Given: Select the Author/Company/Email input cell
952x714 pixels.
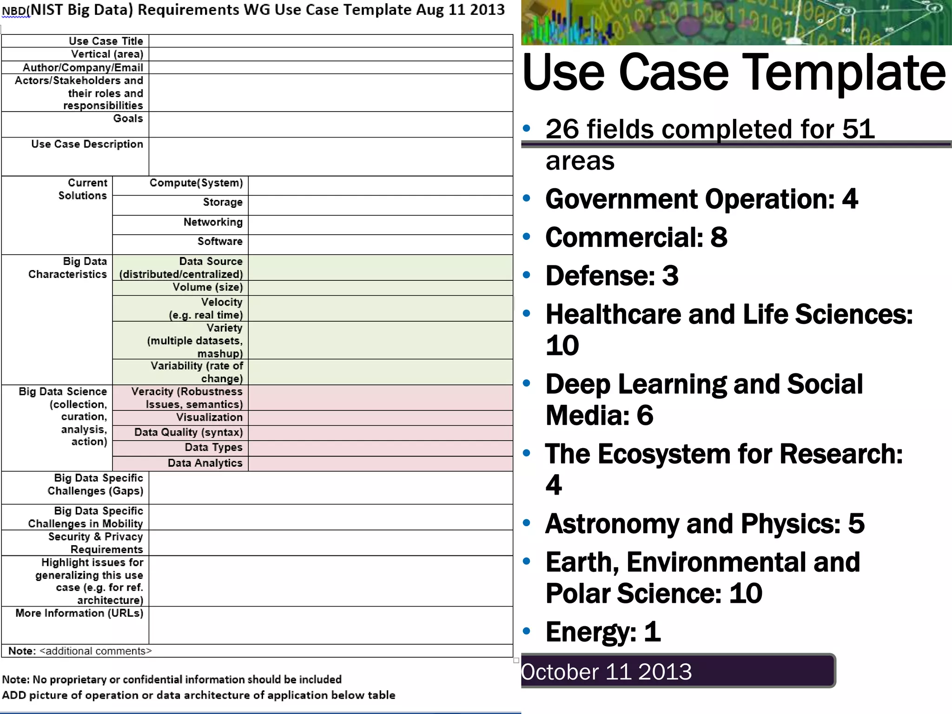Looking at the screenshot, I should click(331, 67).
